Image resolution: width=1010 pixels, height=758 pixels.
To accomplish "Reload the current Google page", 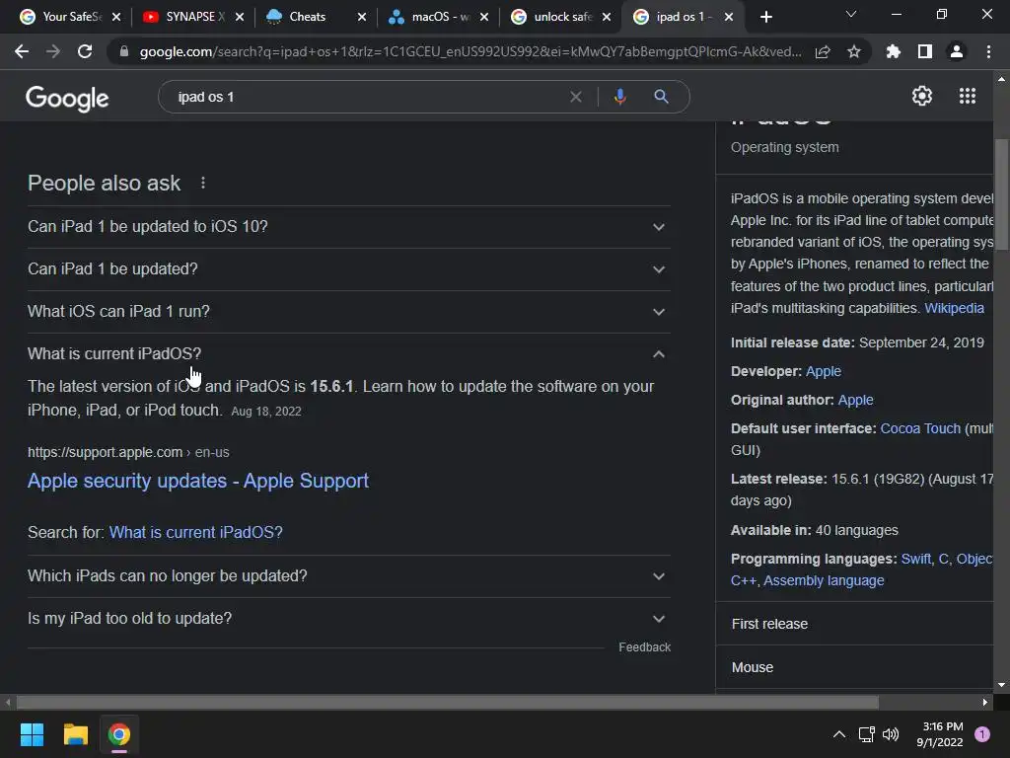I will coord(85,51).
